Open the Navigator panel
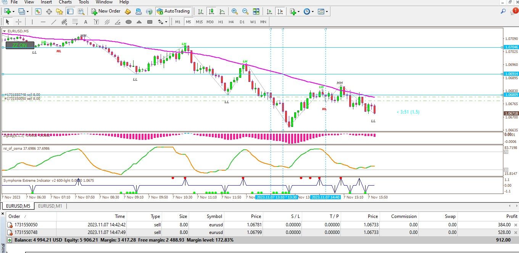The image size is (519, 253). 59,11
